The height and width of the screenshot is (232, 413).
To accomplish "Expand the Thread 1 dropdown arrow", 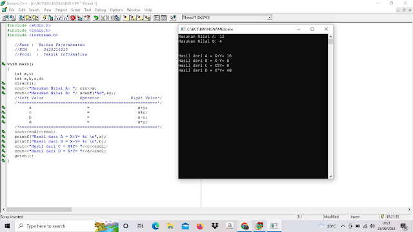I will coord(270,17).
